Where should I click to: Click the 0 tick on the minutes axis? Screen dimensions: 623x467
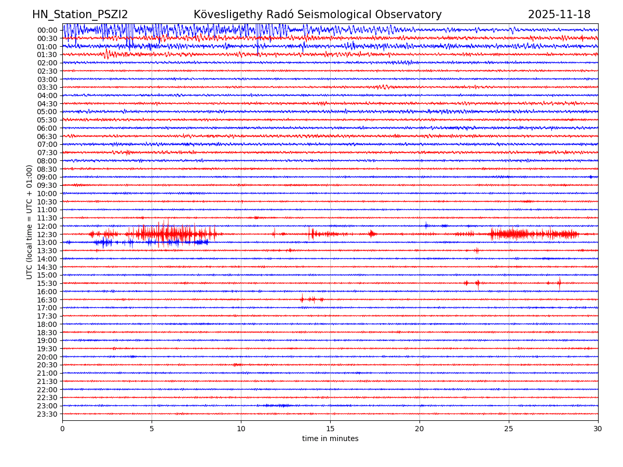(62, 429)
